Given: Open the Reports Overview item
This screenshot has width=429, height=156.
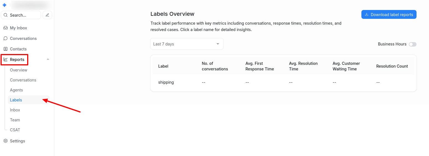Looking at the screenshot, I should [19, 70].
